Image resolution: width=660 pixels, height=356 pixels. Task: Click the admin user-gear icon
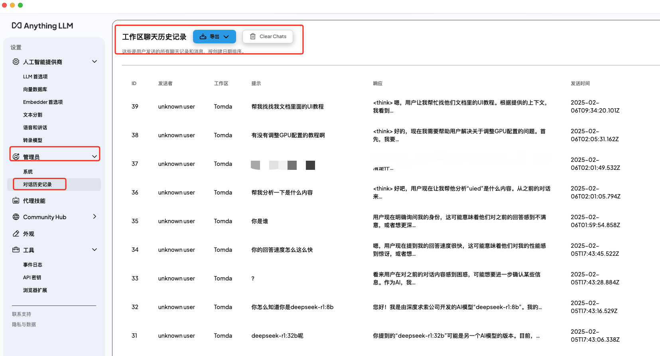coord(16,157)
